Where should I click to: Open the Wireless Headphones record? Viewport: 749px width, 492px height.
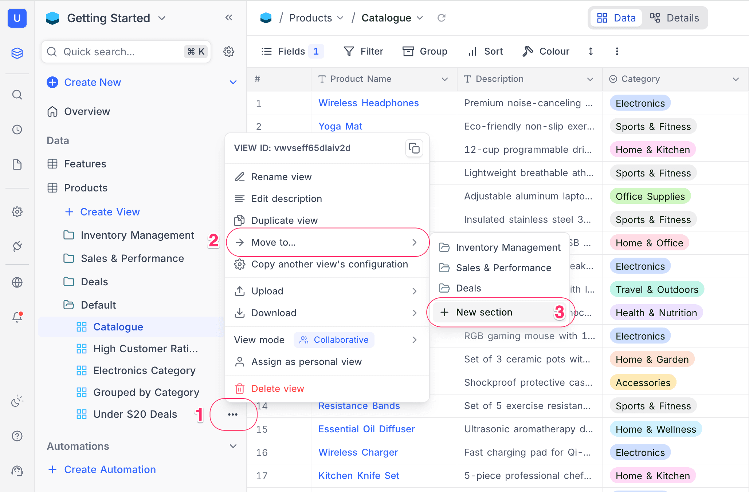click(368, 103)
